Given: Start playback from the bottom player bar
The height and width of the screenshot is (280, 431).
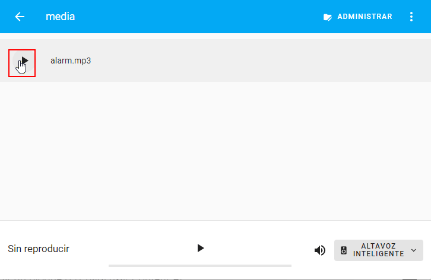Looking at the screenshot, I should [x=200, y=248].
